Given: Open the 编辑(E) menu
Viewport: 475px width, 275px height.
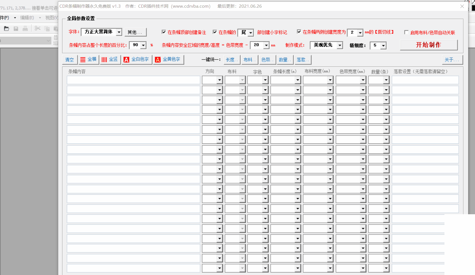Looking at the screenshot, I should 27,18.
